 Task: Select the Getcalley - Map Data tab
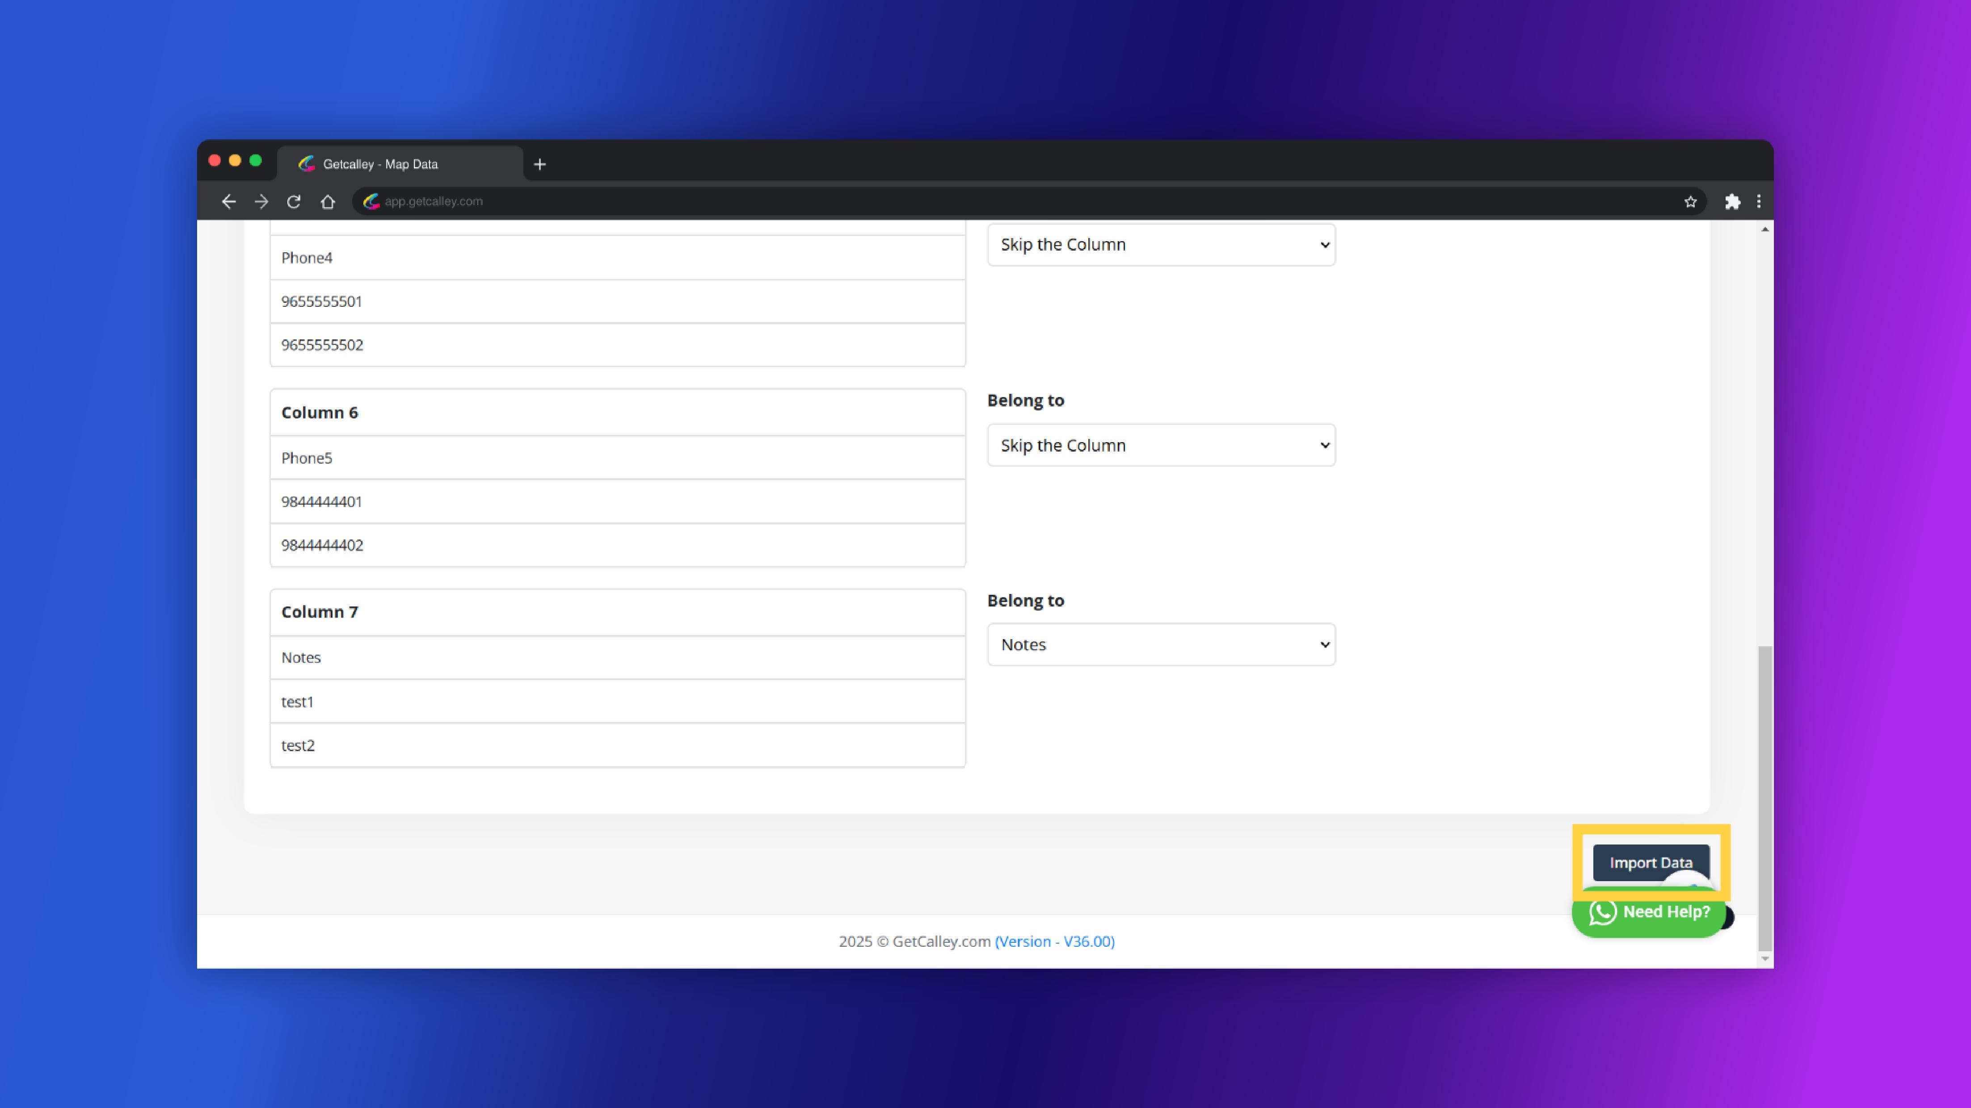(x=400, y=164)
